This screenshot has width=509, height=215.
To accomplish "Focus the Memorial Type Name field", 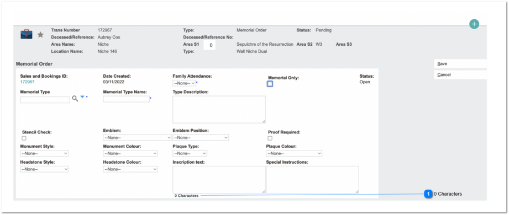I will click(x=126, y=99).
